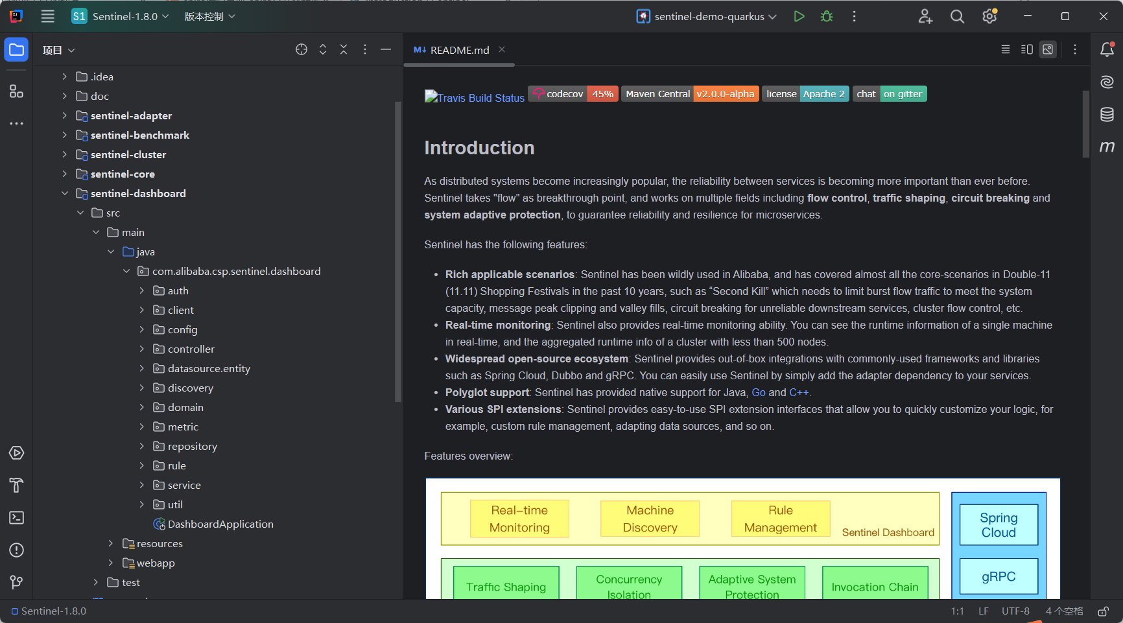Open the Database tool window

1107,114
